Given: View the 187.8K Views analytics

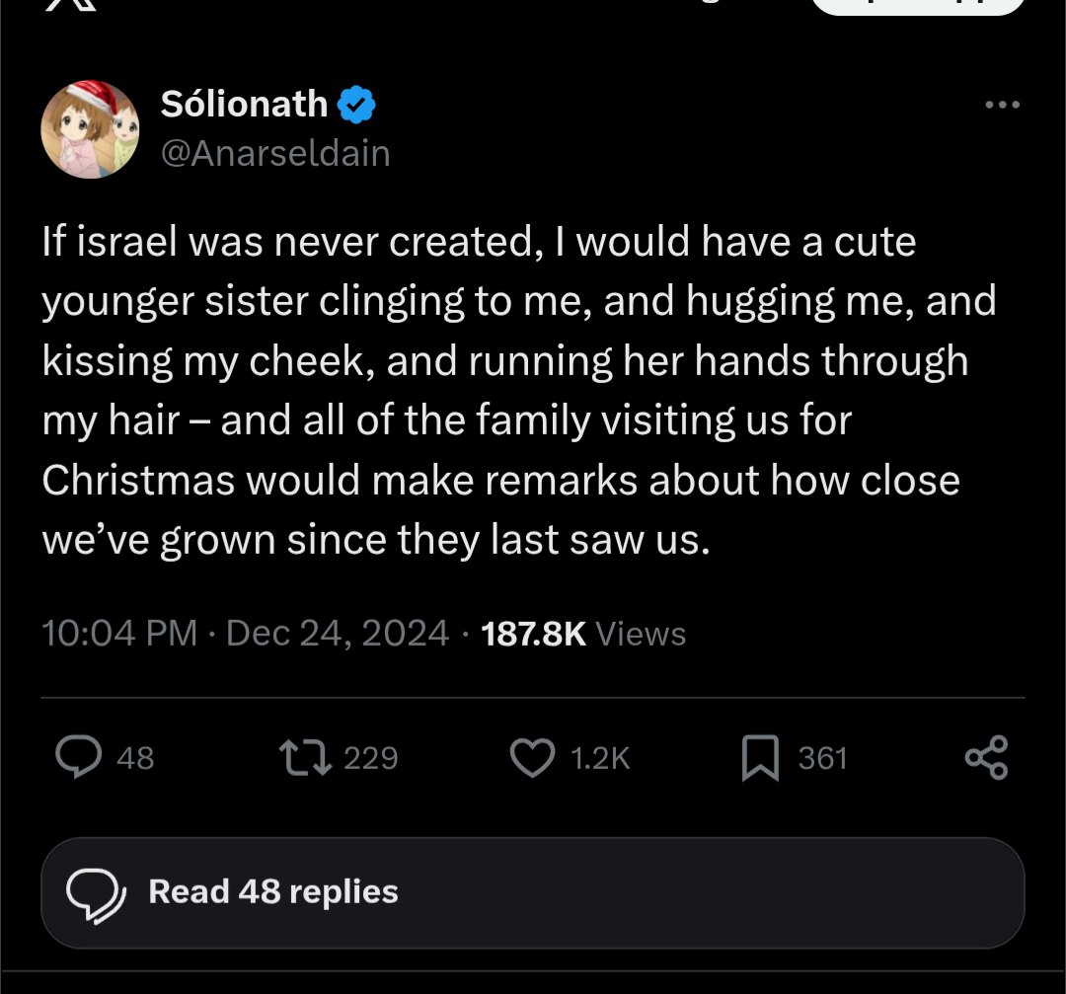Looking at the screenshot, I should pos(582,633).
